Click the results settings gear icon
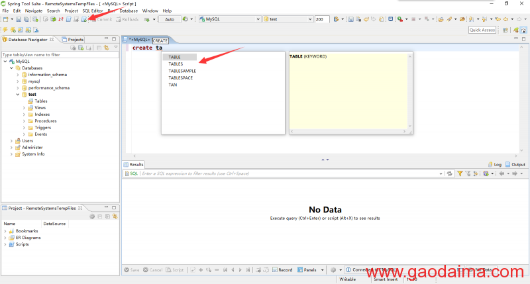 (333, 270)
